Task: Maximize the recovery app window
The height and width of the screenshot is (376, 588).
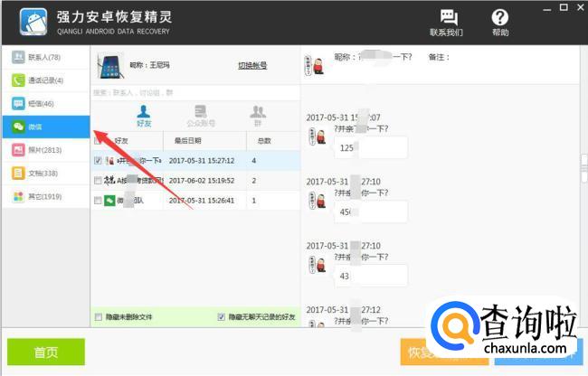Action: 564,7
